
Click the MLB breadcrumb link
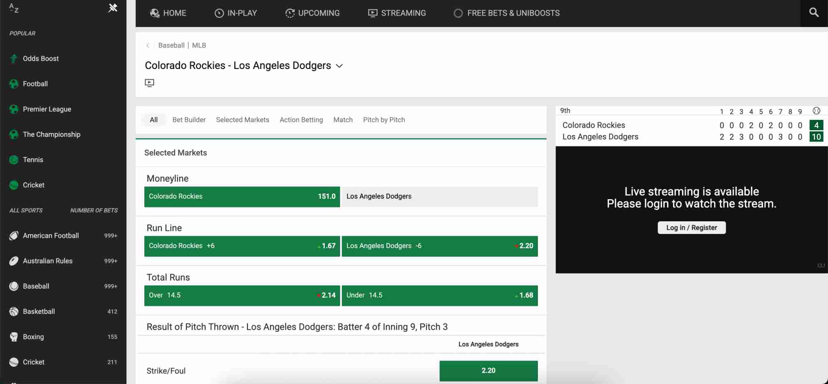point(199,46)
